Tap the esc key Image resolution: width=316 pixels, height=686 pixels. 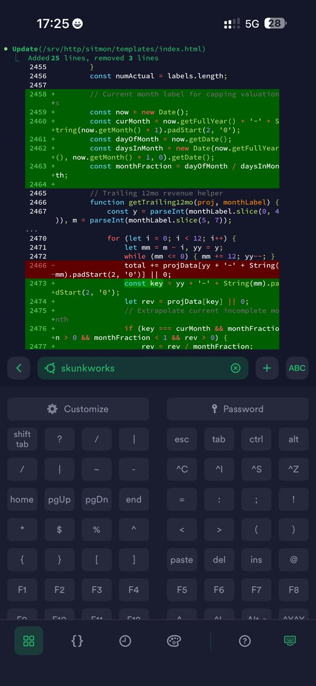[x=182, y=439]
